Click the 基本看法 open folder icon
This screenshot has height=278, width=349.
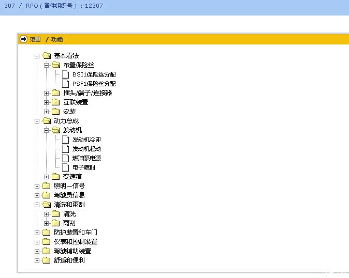pyautogui.click(x=47, y=56)
